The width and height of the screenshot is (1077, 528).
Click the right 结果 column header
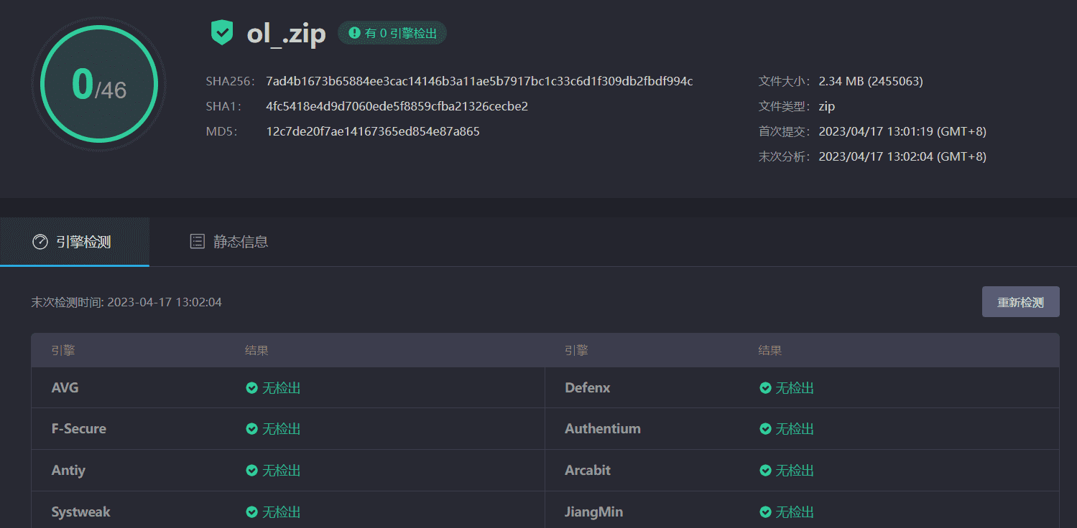coord(770,351)
